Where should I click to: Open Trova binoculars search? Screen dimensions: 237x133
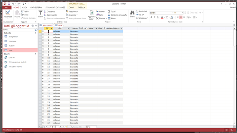point(132,14)
